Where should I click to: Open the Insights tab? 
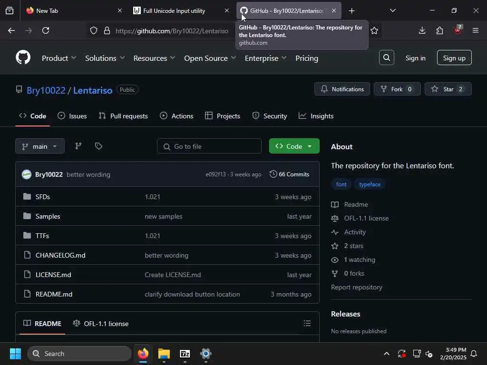[x=316, y=116]
